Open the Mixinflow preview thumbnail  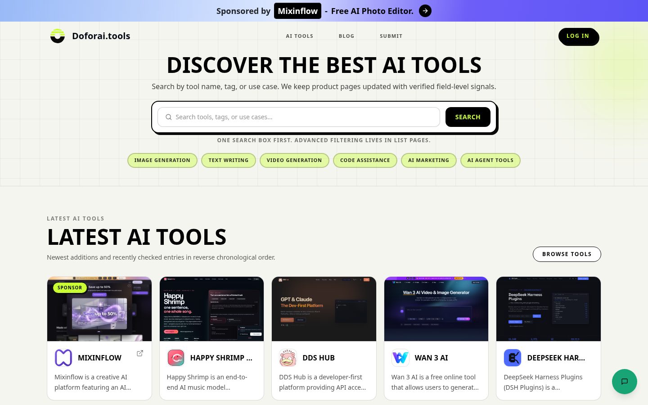[99, 309]
